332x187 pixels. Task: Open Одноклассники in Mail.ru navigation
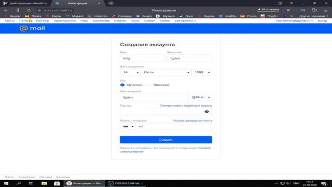[x=64, y=21]
